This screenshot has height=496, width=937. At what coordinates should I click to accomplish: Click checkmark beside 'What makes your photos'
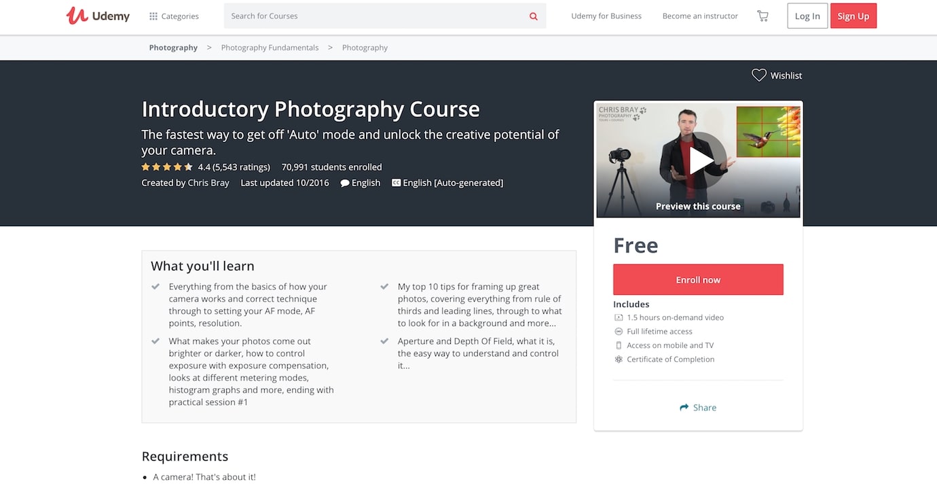pos(155,341)
